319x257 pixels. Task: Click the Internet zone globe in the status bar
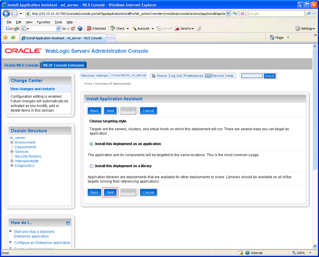pyautogui.click(x=247, y=253)
